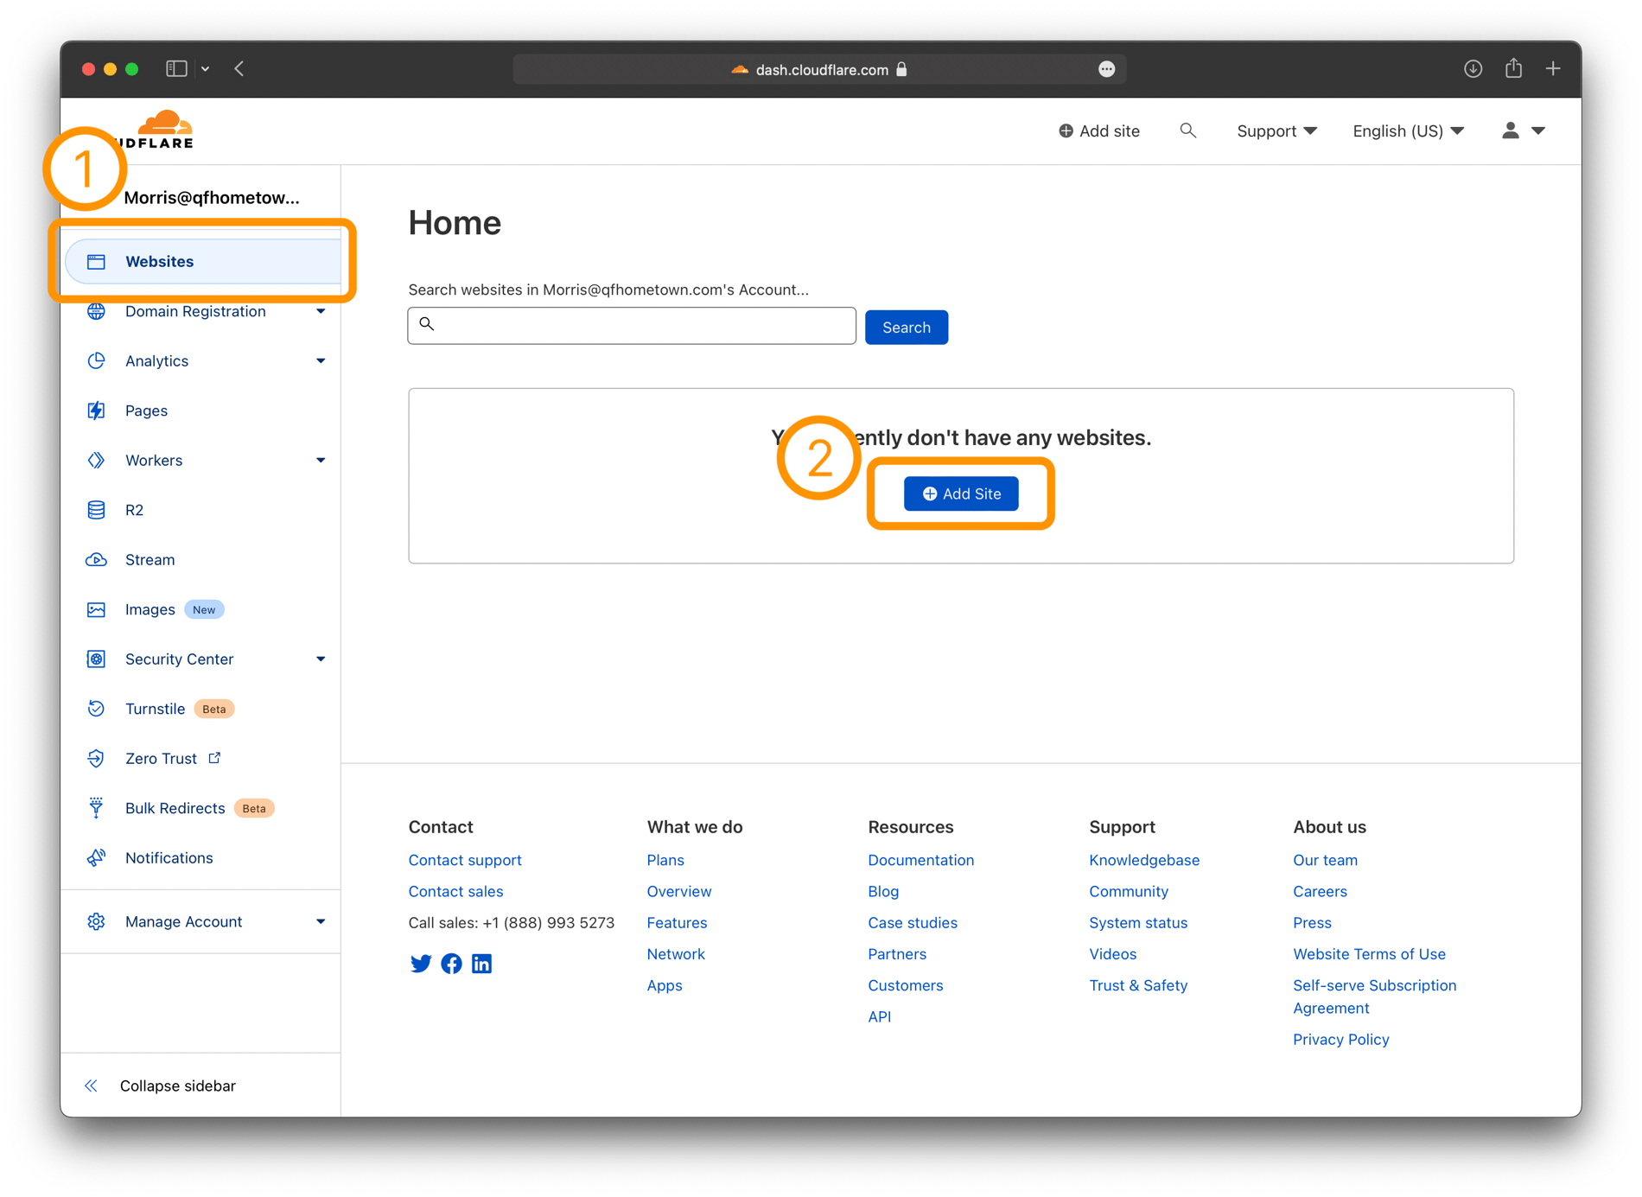Open the Website Terms of Use link
The image size is (1642, 1197).
1369,954
